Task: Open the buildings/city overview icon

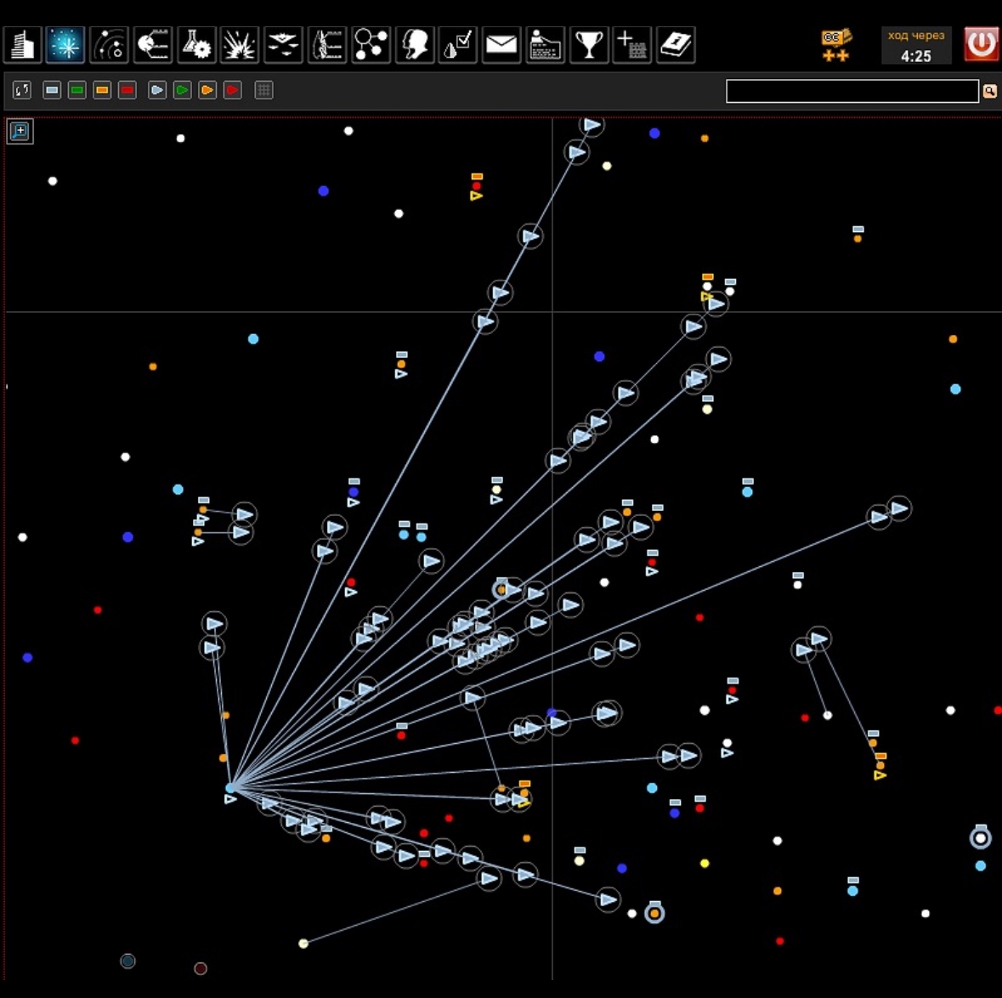Action: (x=22, y=45)
